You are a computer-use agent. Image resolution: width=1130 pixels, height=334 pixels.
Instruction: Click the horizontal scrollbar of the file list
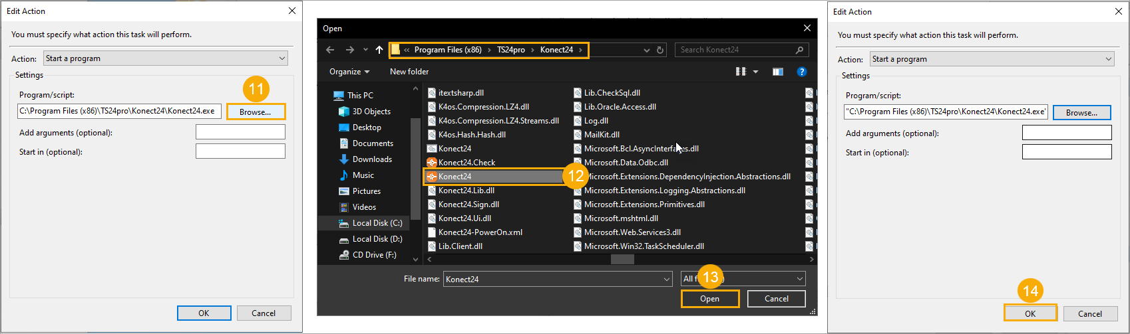pyautogui.click(x=623, y=259)
